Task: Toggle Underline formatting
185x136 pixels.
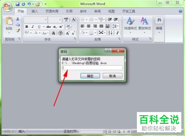Action: click(x=39, y=27)
